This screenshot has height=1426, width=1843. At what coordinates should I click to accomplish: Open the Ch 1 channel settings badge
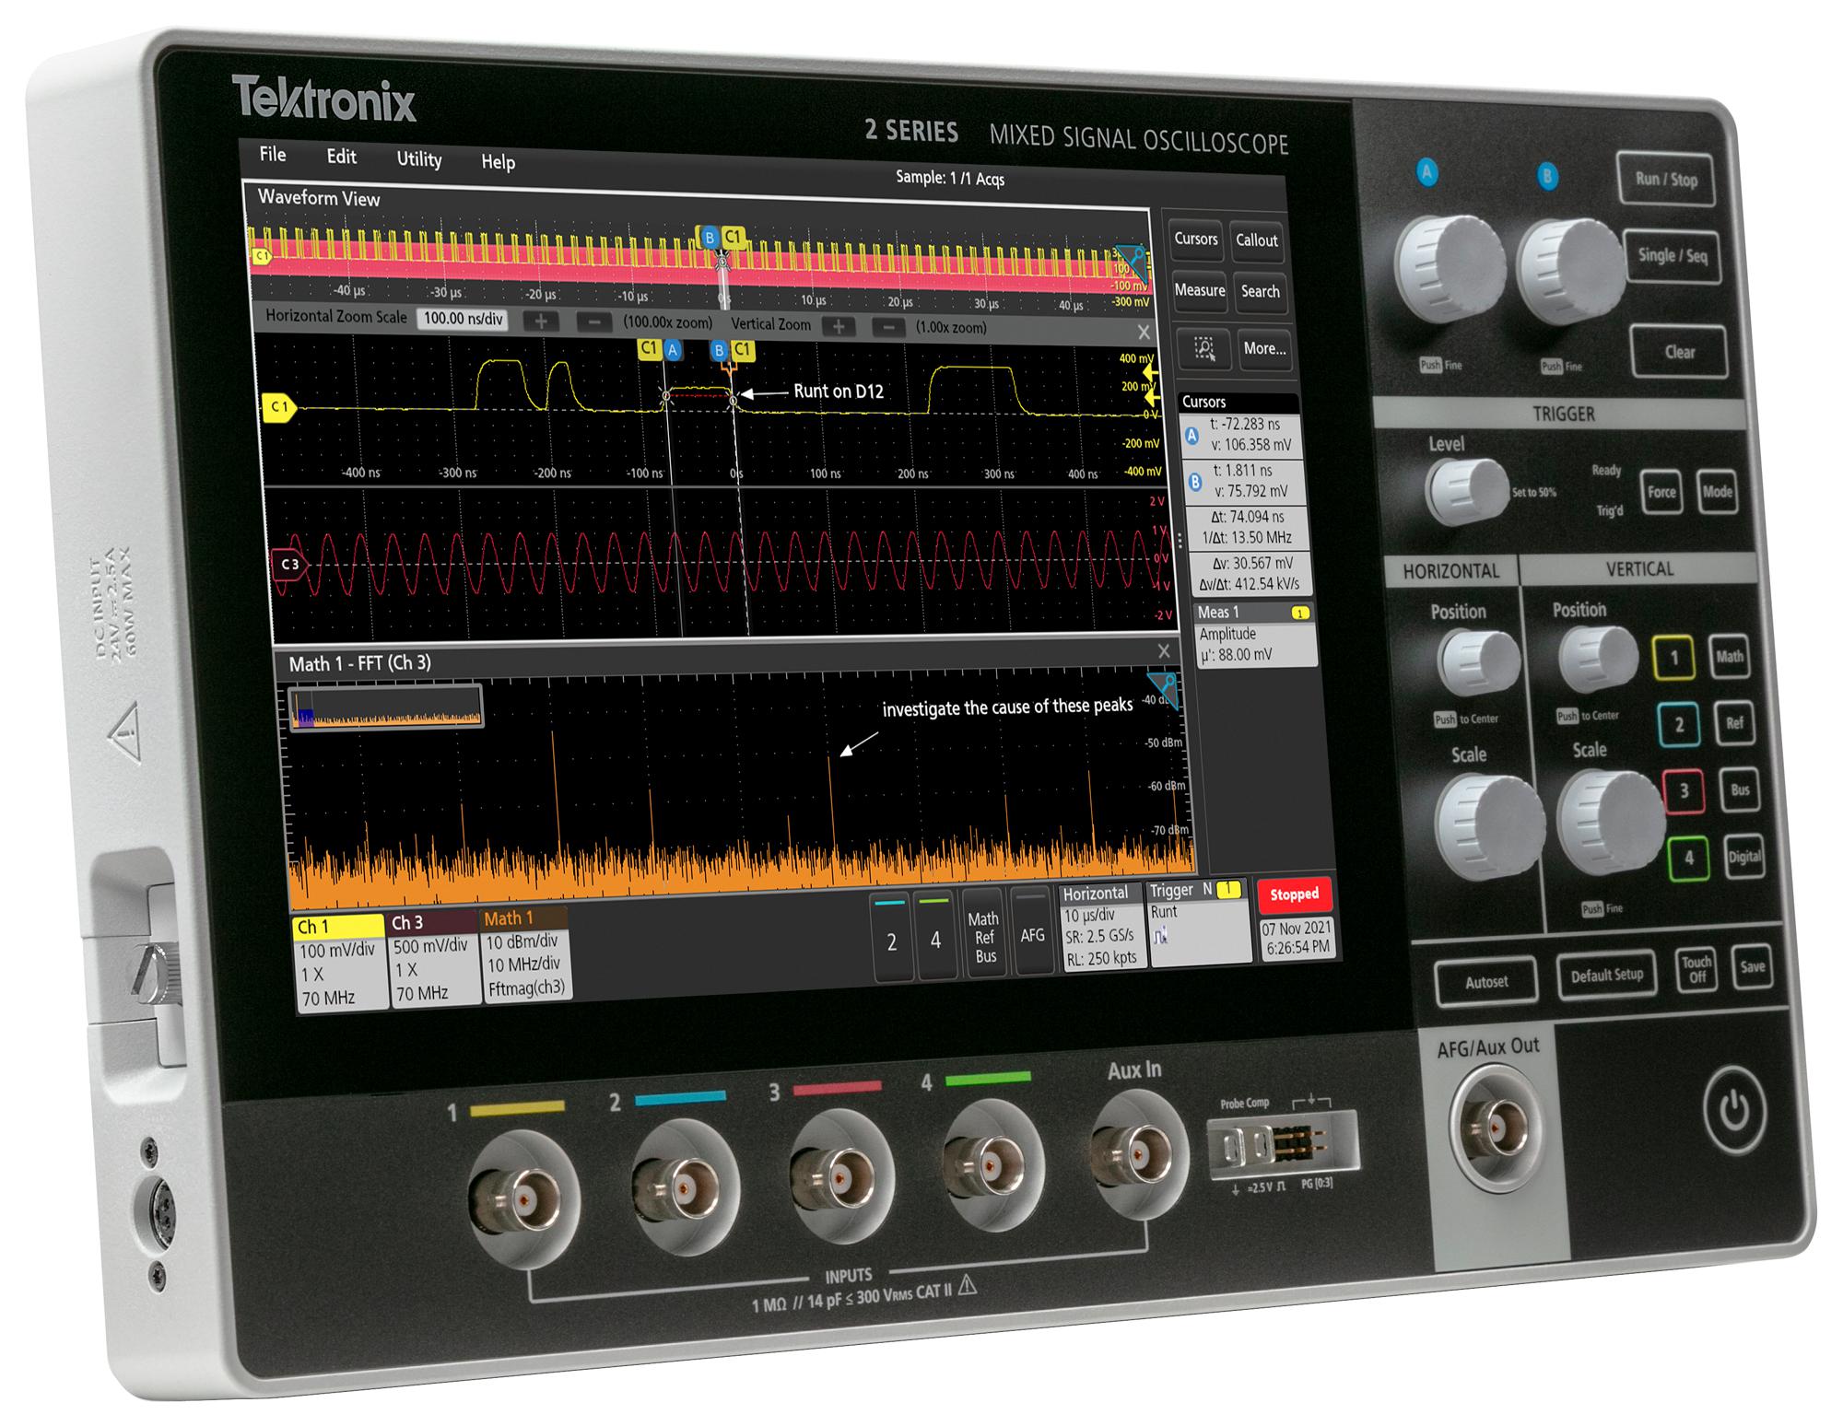(x=341, y=958)
